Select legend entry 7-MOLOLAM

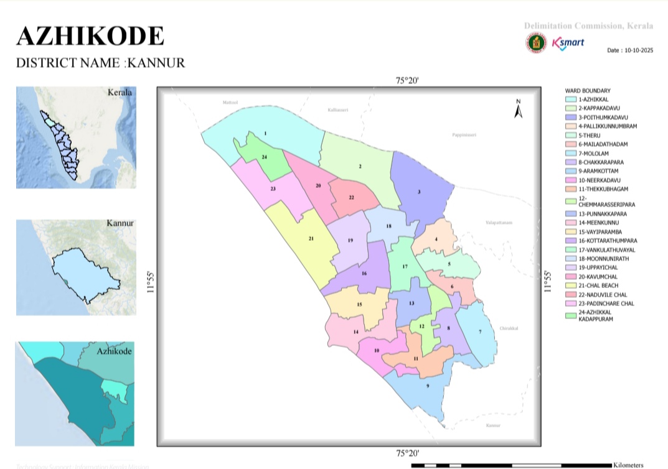[587, 153]
